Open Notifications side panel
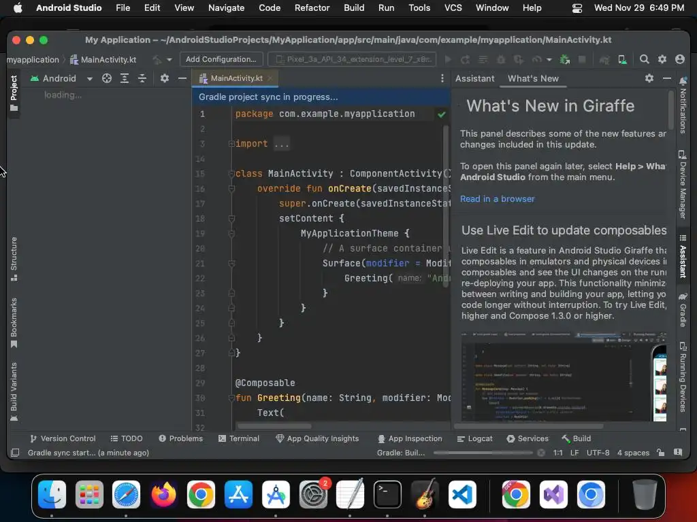 coord(683,105)
